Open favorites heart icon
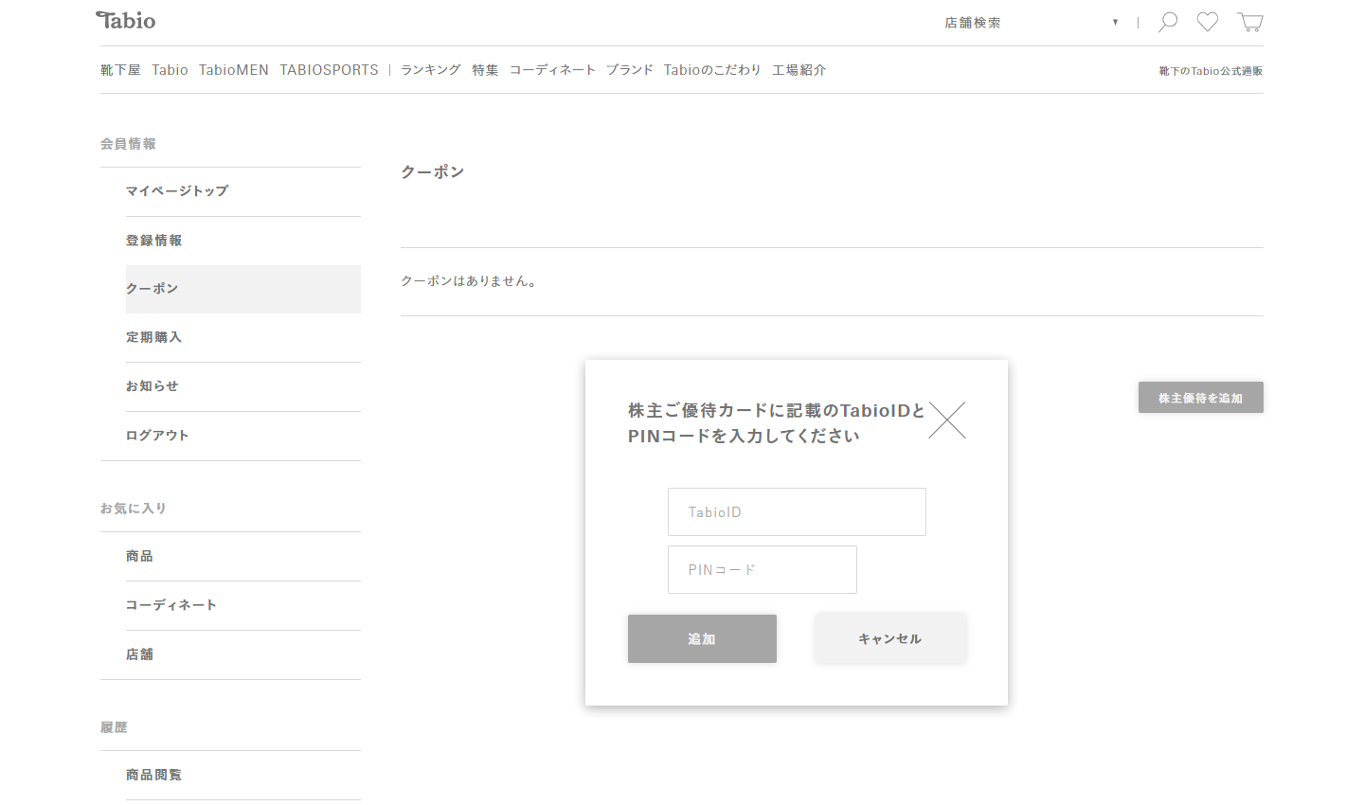This screenshot has height=805, width=1364. [1208, 22]
